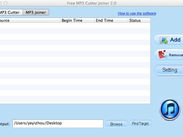Open the How to use the software link
This screenshot has width=183, height=137.
click(x=137, y=13)
